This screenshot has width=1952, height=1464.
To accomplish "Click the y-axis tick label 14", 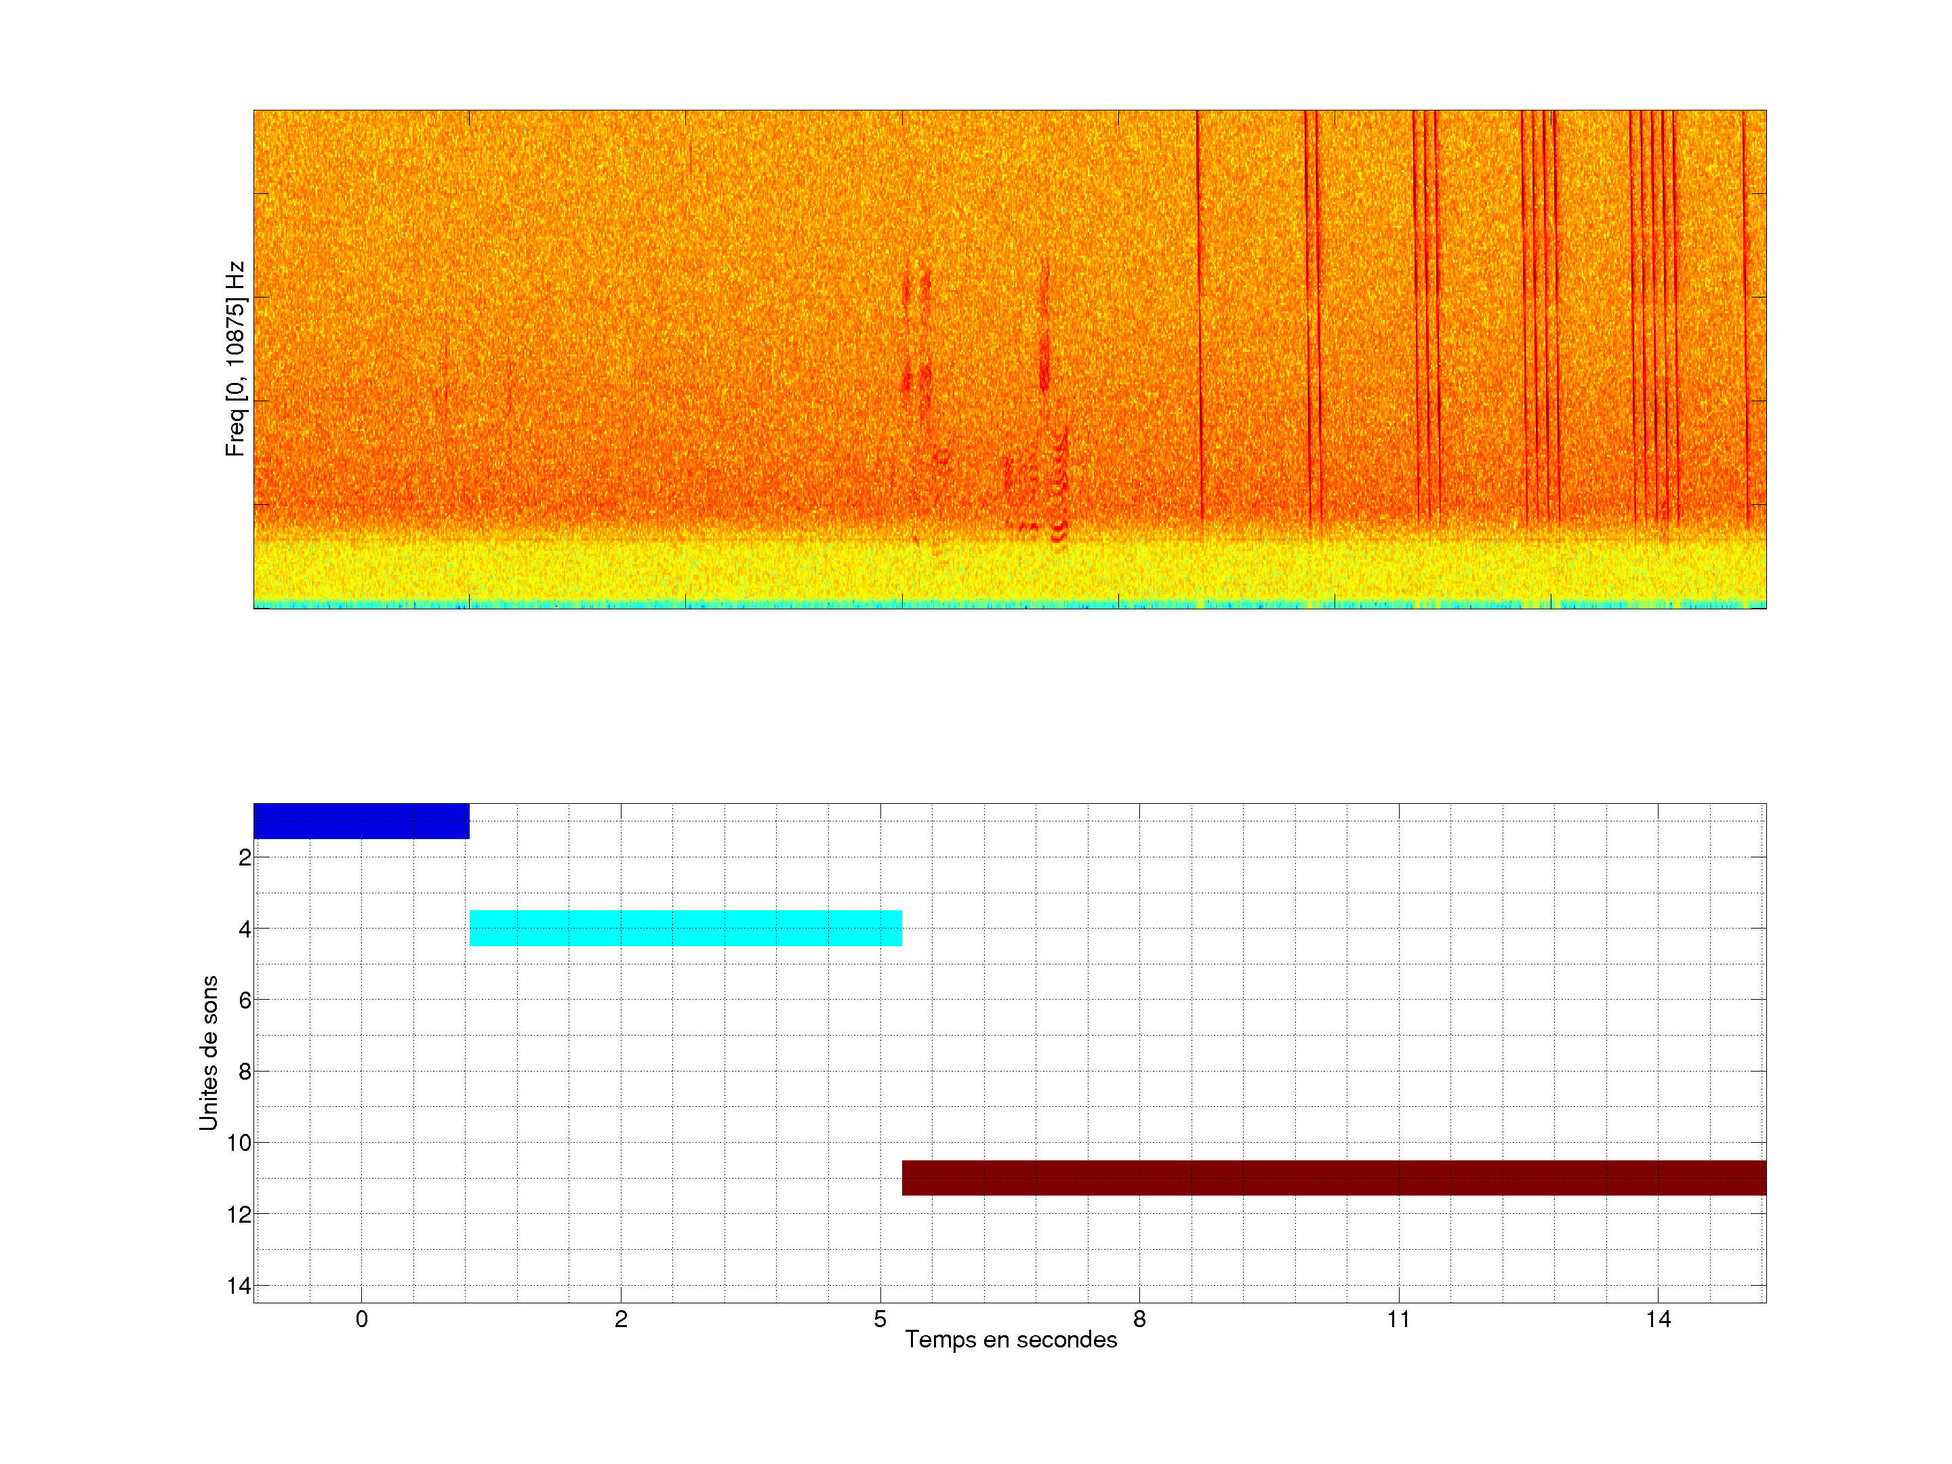I will [x=239, y=1286].
